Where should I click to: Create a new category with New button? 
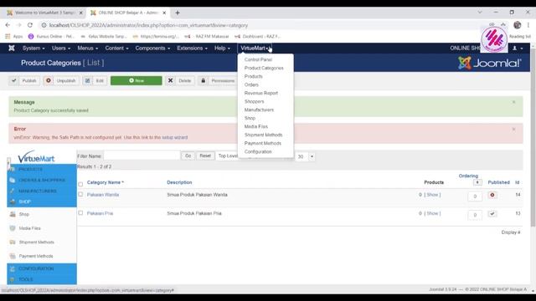[x=136, y=80]
